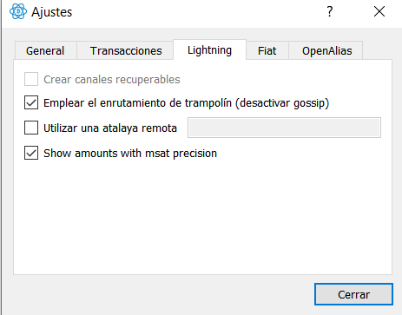Click the empty white area below the checkboxes
402x315 pixels.
click(x=202, y=217)
